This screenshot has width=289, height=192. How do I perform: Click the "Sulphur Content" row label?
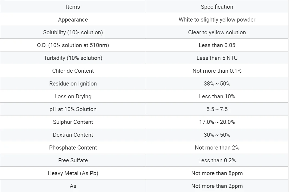[x=73, y=122]
